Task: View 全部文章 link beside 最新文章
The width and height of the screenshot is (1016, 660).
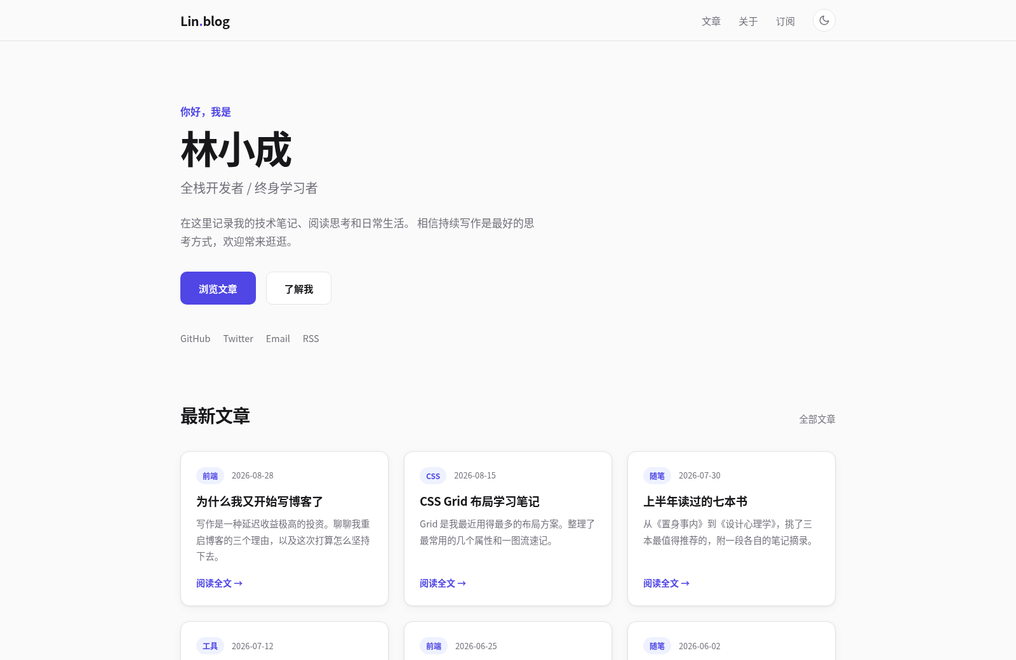Action: point(817,419)
